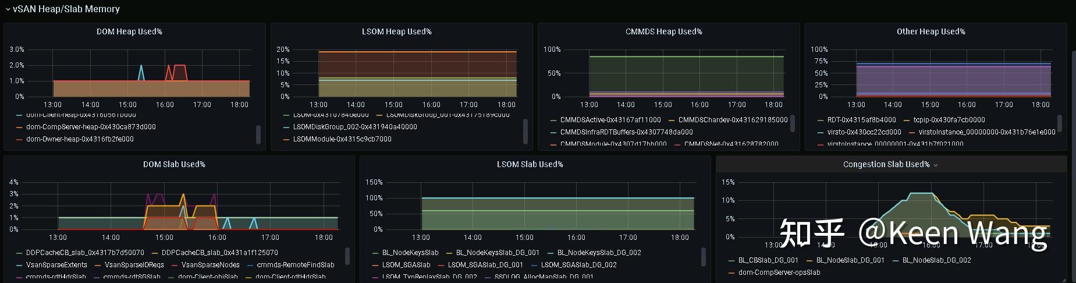The height and width of the screenshot is (283, 1076).
Task: Click the DOM Heap legend scrollbar
Action: [x=258, y=134]
